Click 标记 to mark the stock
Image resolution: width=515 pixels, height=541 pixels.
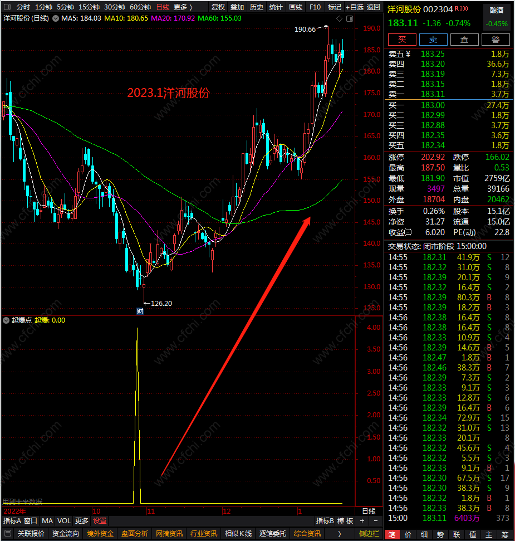(335, 7)
